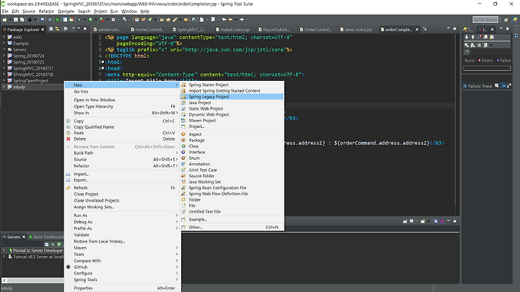
Task: Click the Show List icon beside editor tabs
Action: (x=425, y=29)
